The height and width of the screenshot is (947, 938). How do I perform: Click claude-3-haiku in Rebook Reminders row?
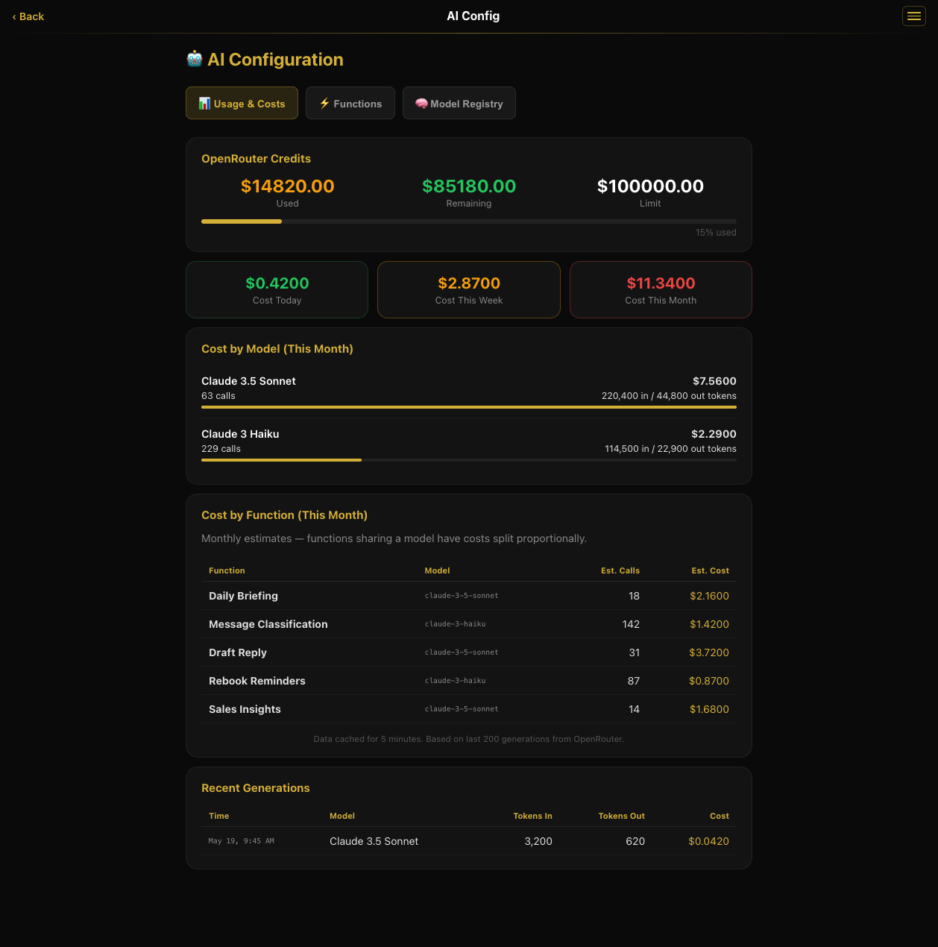455,681
